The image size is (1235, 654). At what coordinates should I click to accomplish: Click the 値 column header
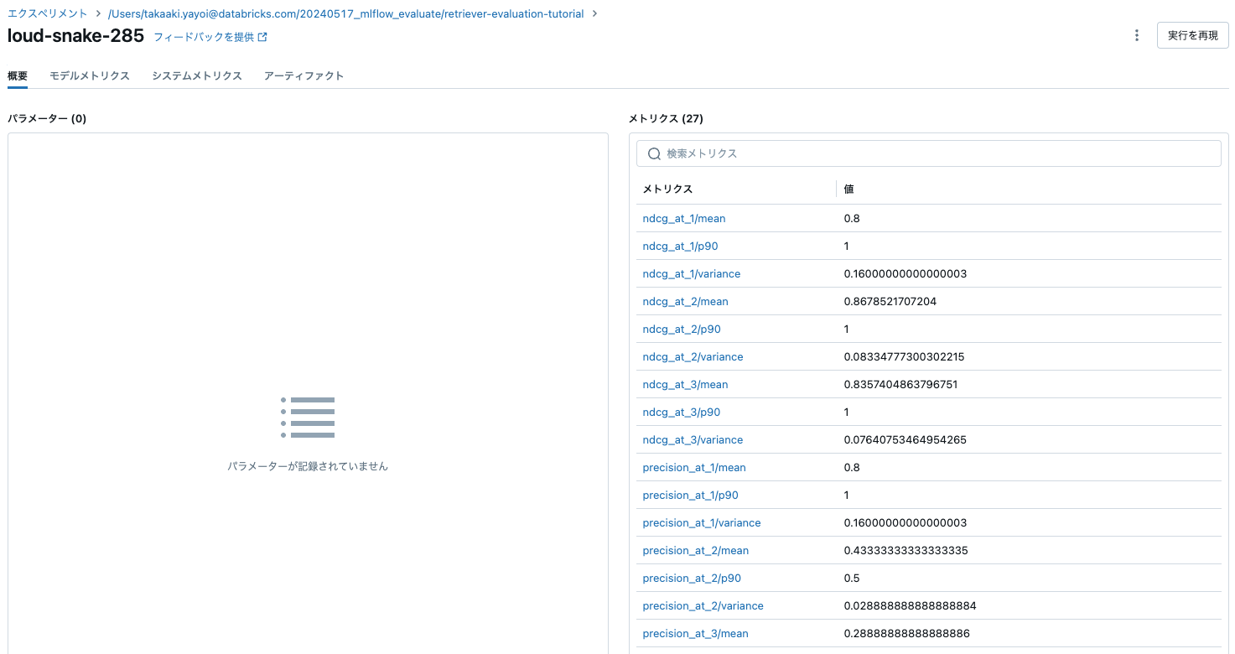click(x=848, y=189)
